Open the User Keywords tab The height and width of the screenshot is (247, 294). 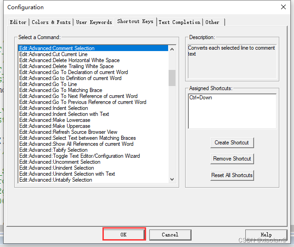point(94,22)
